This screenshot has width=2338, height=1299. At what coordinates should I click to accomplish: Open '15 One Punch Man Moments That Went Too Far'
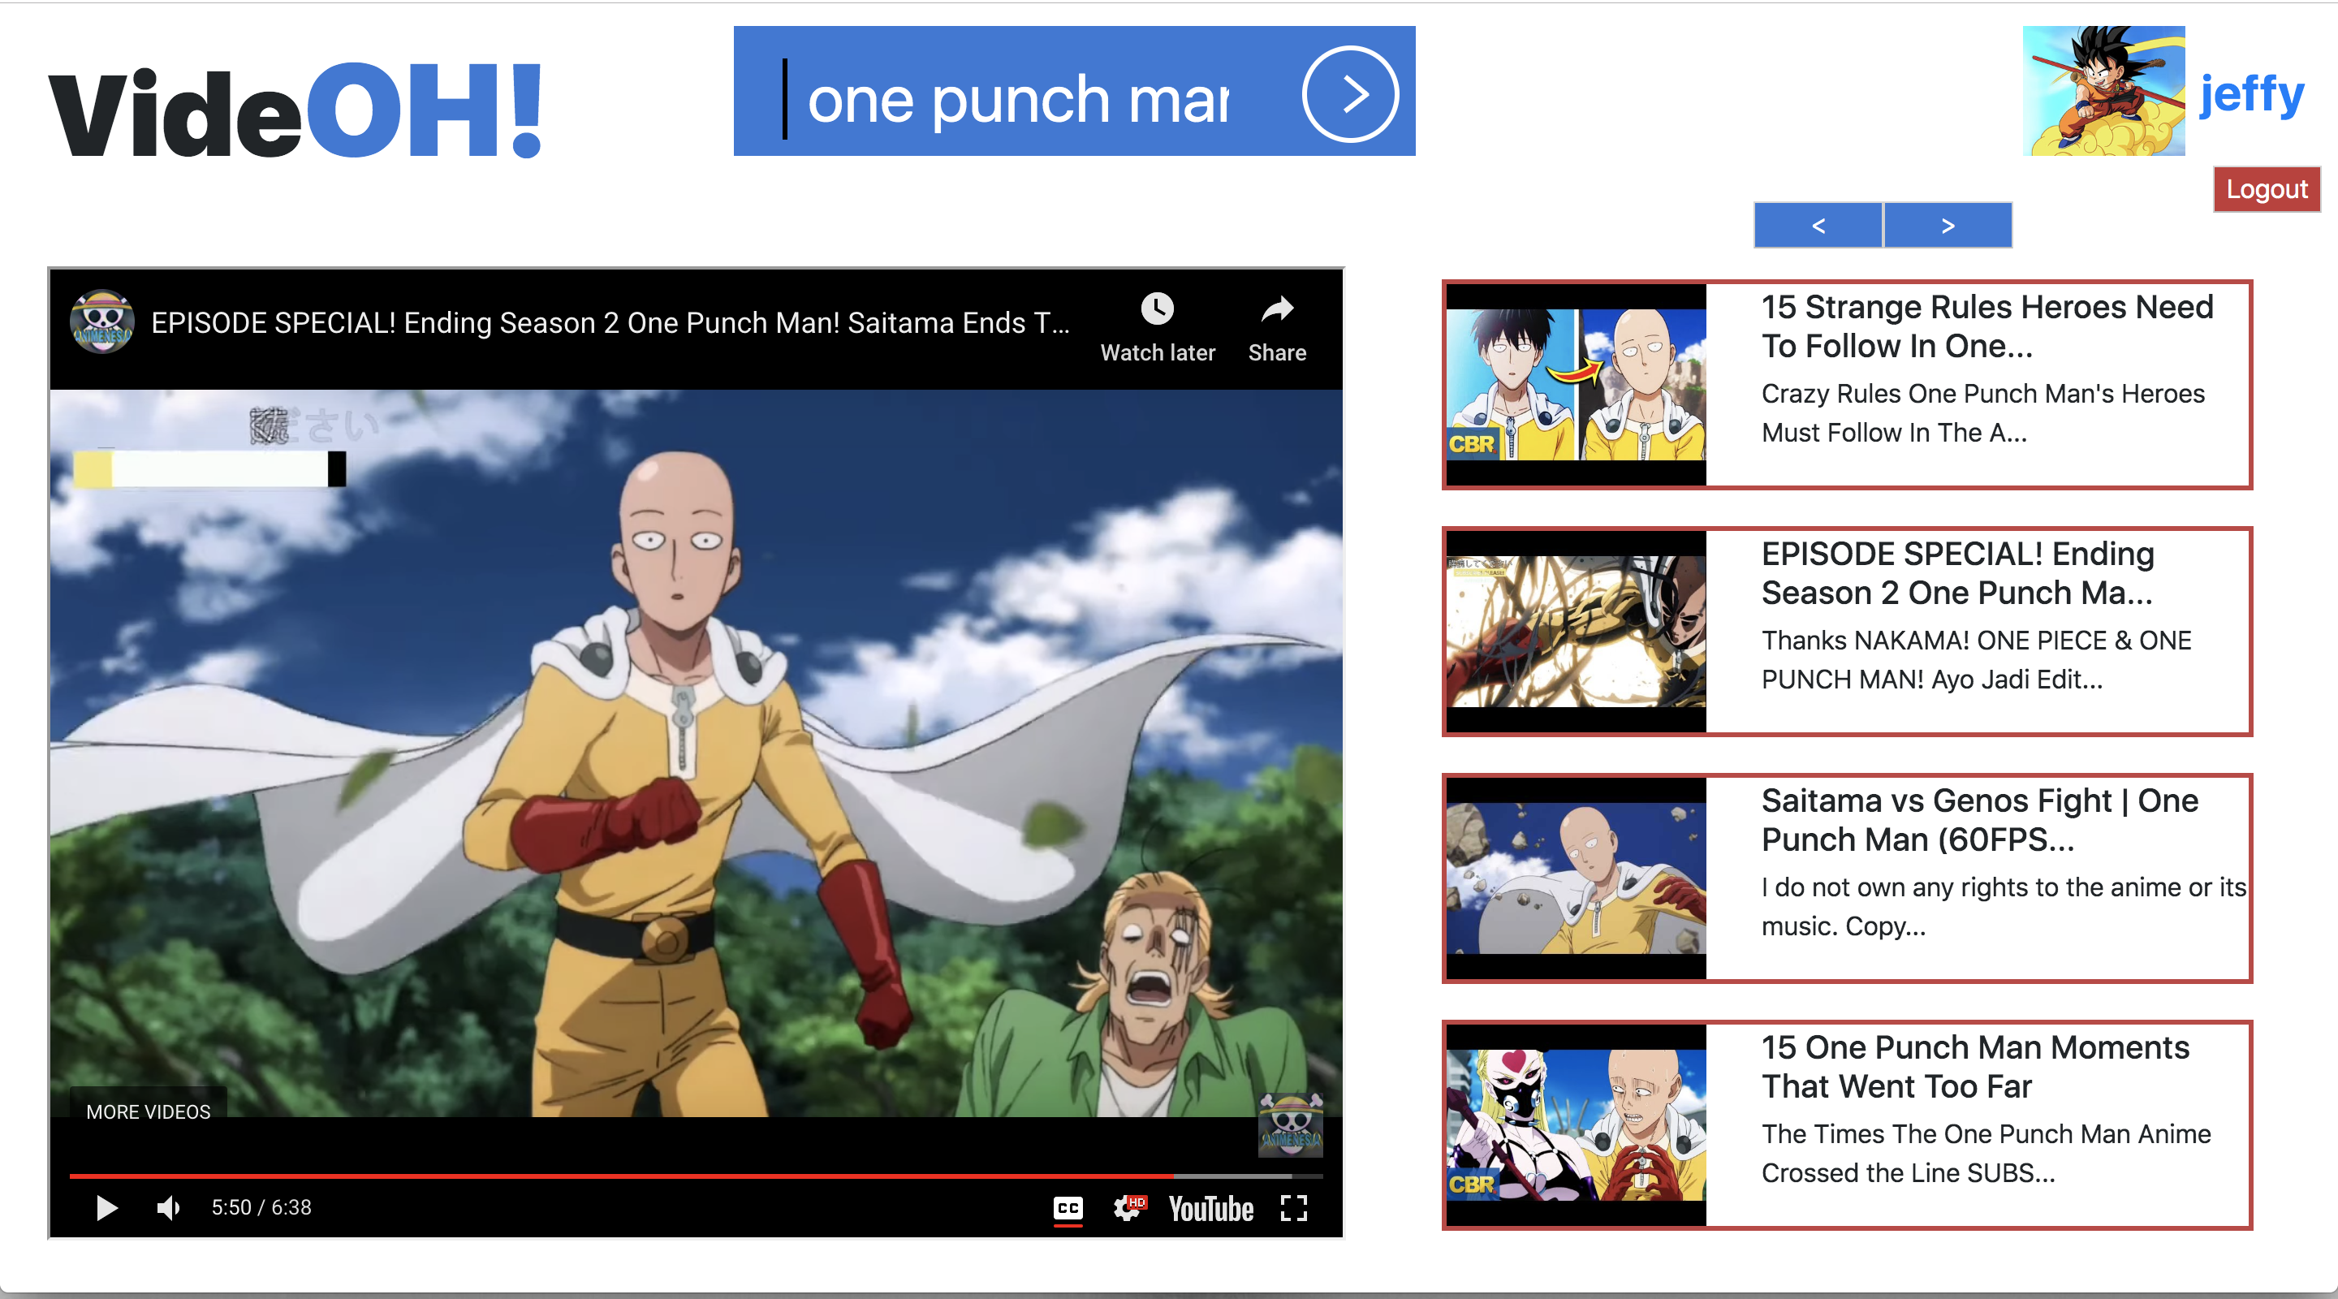tap(1975, 1068)
